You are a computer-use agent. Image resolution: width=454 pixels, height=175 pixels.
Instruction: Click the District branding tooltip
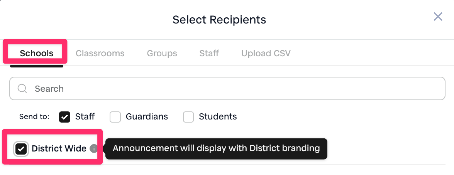[x=216, y=148]
